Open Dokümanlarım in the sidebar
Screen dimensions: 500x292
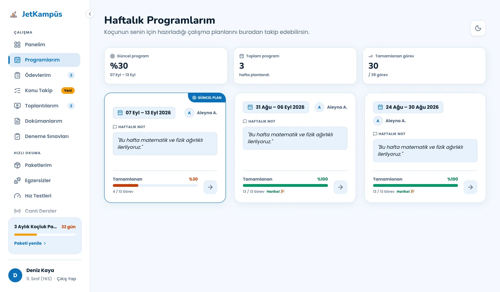pyautogui.click(x=44, y=121)
